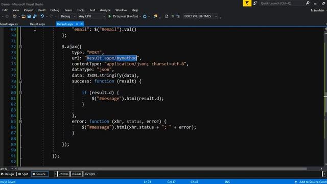This screenshot has height=184, width=327.
Task: Switch to the Result.aspx tab
Action: 37,24
